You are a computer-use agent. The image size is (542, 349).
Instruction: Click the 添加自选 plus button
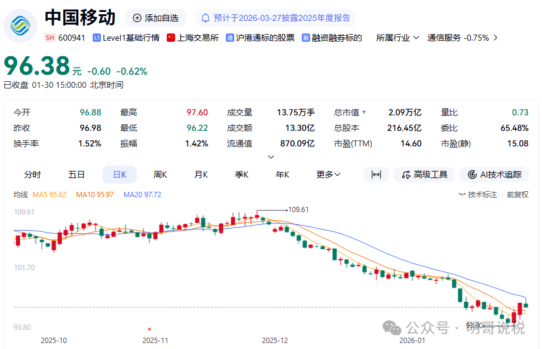pos(156,18)
